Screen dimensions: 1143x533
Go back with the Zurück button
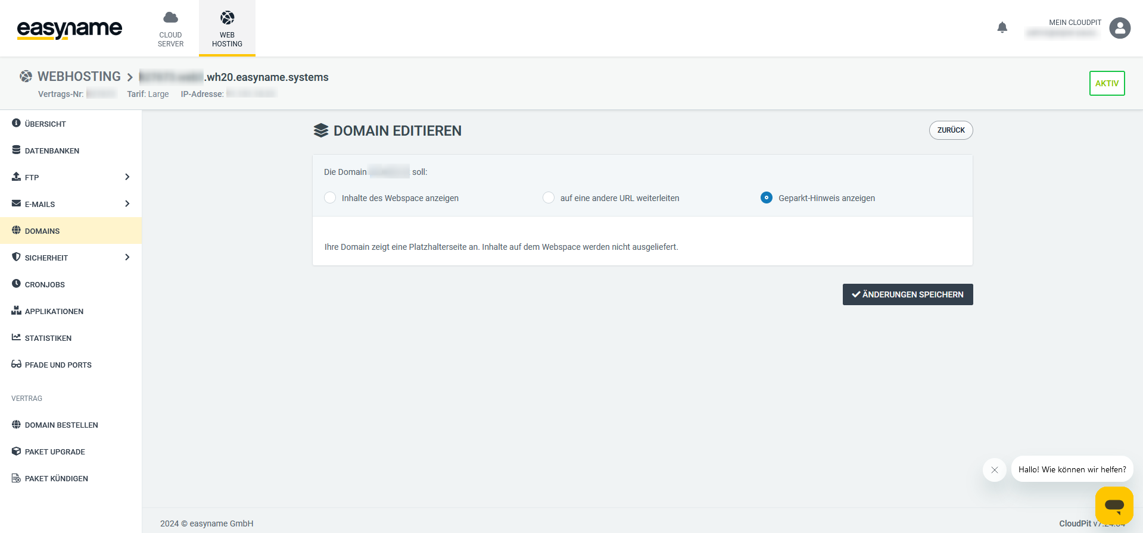pos(951,130)
